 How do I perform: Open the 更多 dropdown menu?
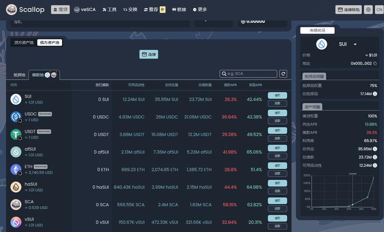200,10
